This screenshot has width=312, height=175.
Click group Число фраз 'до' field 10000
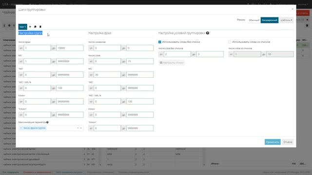point(70,48)
